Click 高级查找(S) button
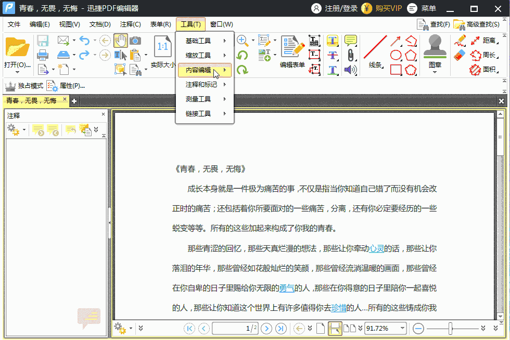Image resolution: width=510 pixels, height=340 pixels. pyautogui.click(x=477, y=24)
